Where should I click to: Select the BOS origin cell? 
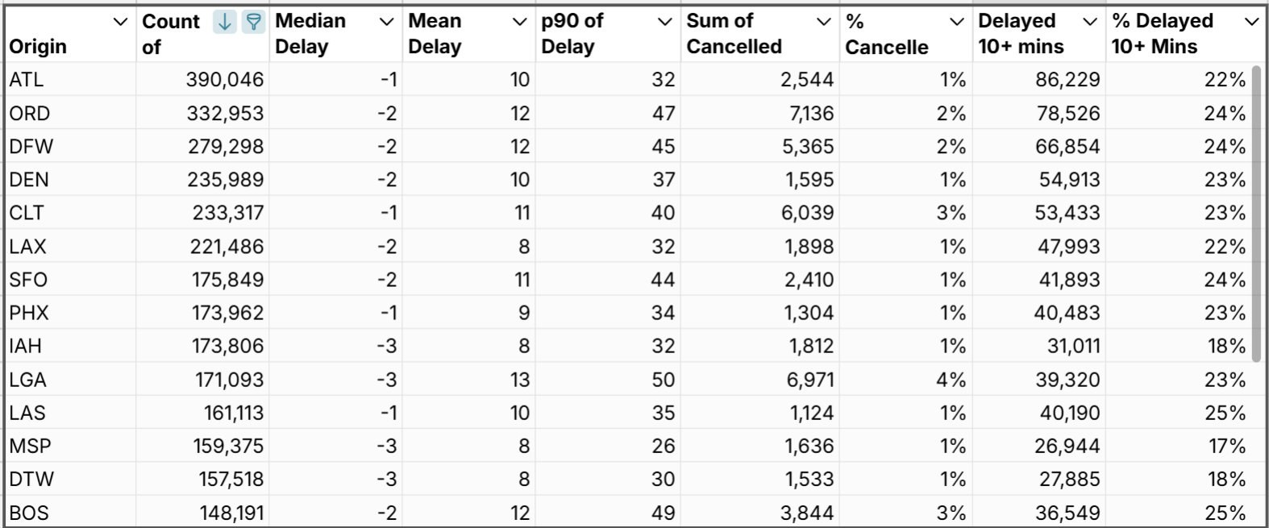tap(29, 513)
